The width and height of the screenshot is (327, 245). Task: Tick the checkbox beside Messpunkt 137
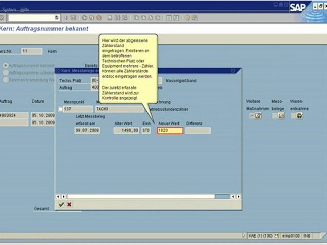tap(61, 109)
